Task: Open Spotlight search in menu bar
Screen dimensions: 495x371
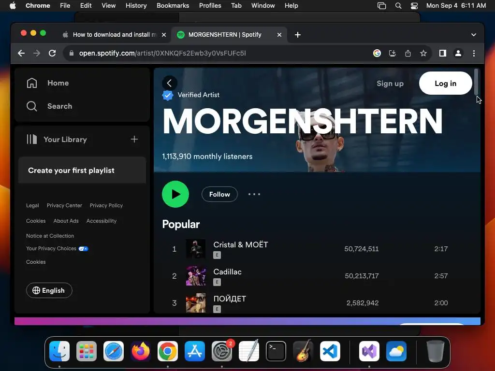Action: (398, 6)
